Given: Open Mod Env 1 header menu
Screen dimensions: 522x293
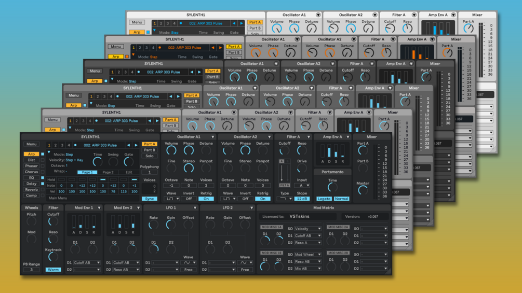Looking at the screenshot, I should point(99,208).
